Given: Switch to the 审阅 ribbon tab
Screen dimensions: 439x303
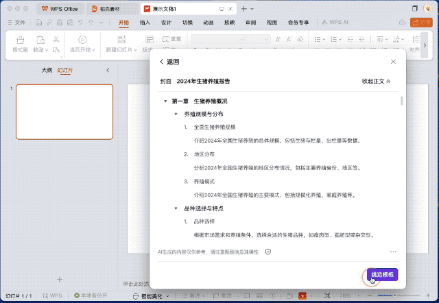Looking at the screenshot, I should 250,23.
